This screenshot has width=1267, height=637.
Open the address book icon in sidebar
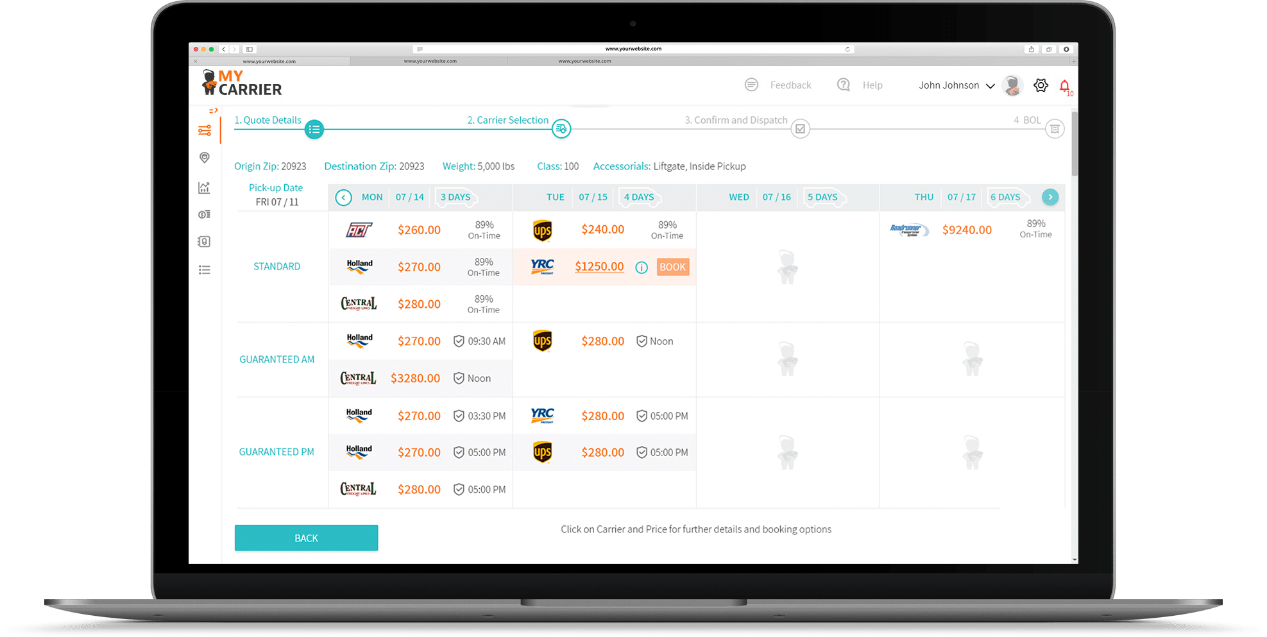[x=204, y=242]
